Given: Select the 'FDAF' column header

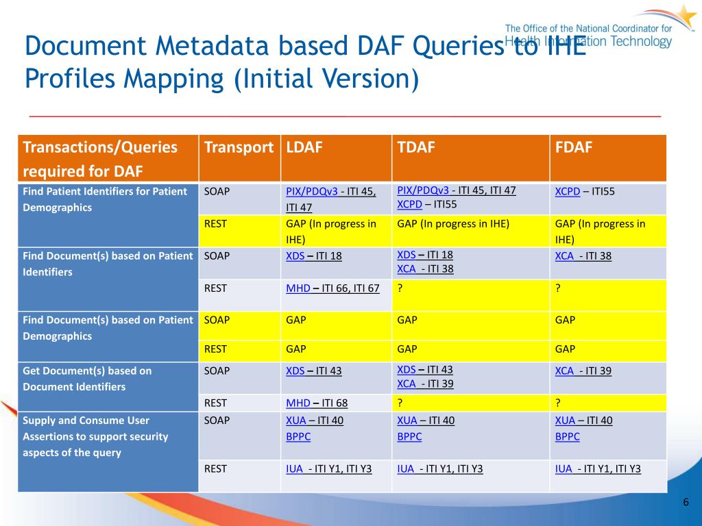Looking at the screenshot, I should [x=608, y=158].
